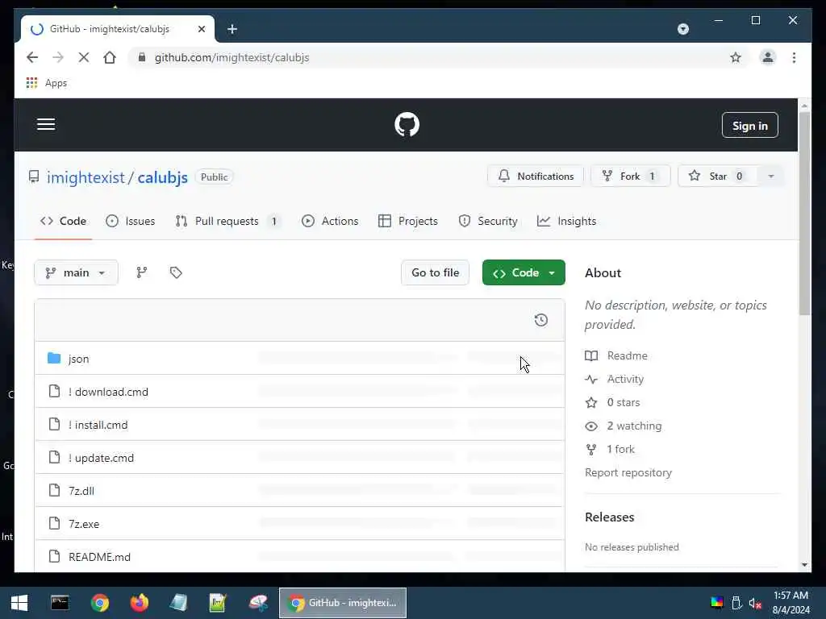
Task: View the 0 stars link
Action: (x=624, y=403)
